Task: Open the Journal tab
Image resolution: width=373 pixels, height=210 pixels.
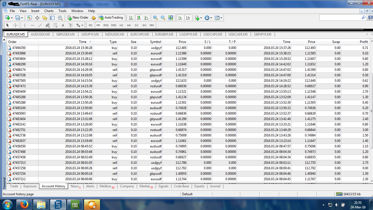Action: (x=215, y=186)
